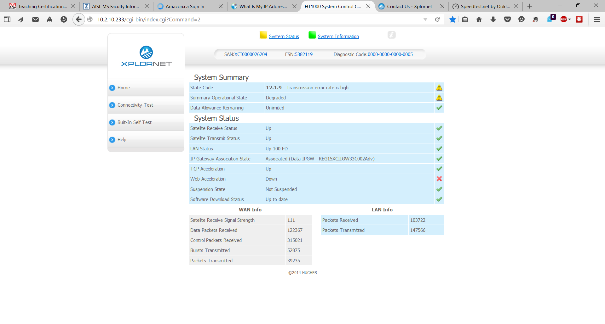Viewport: 605px width, 324px height.
Task: Click the history clock icon
Action: tap(64, 20)
